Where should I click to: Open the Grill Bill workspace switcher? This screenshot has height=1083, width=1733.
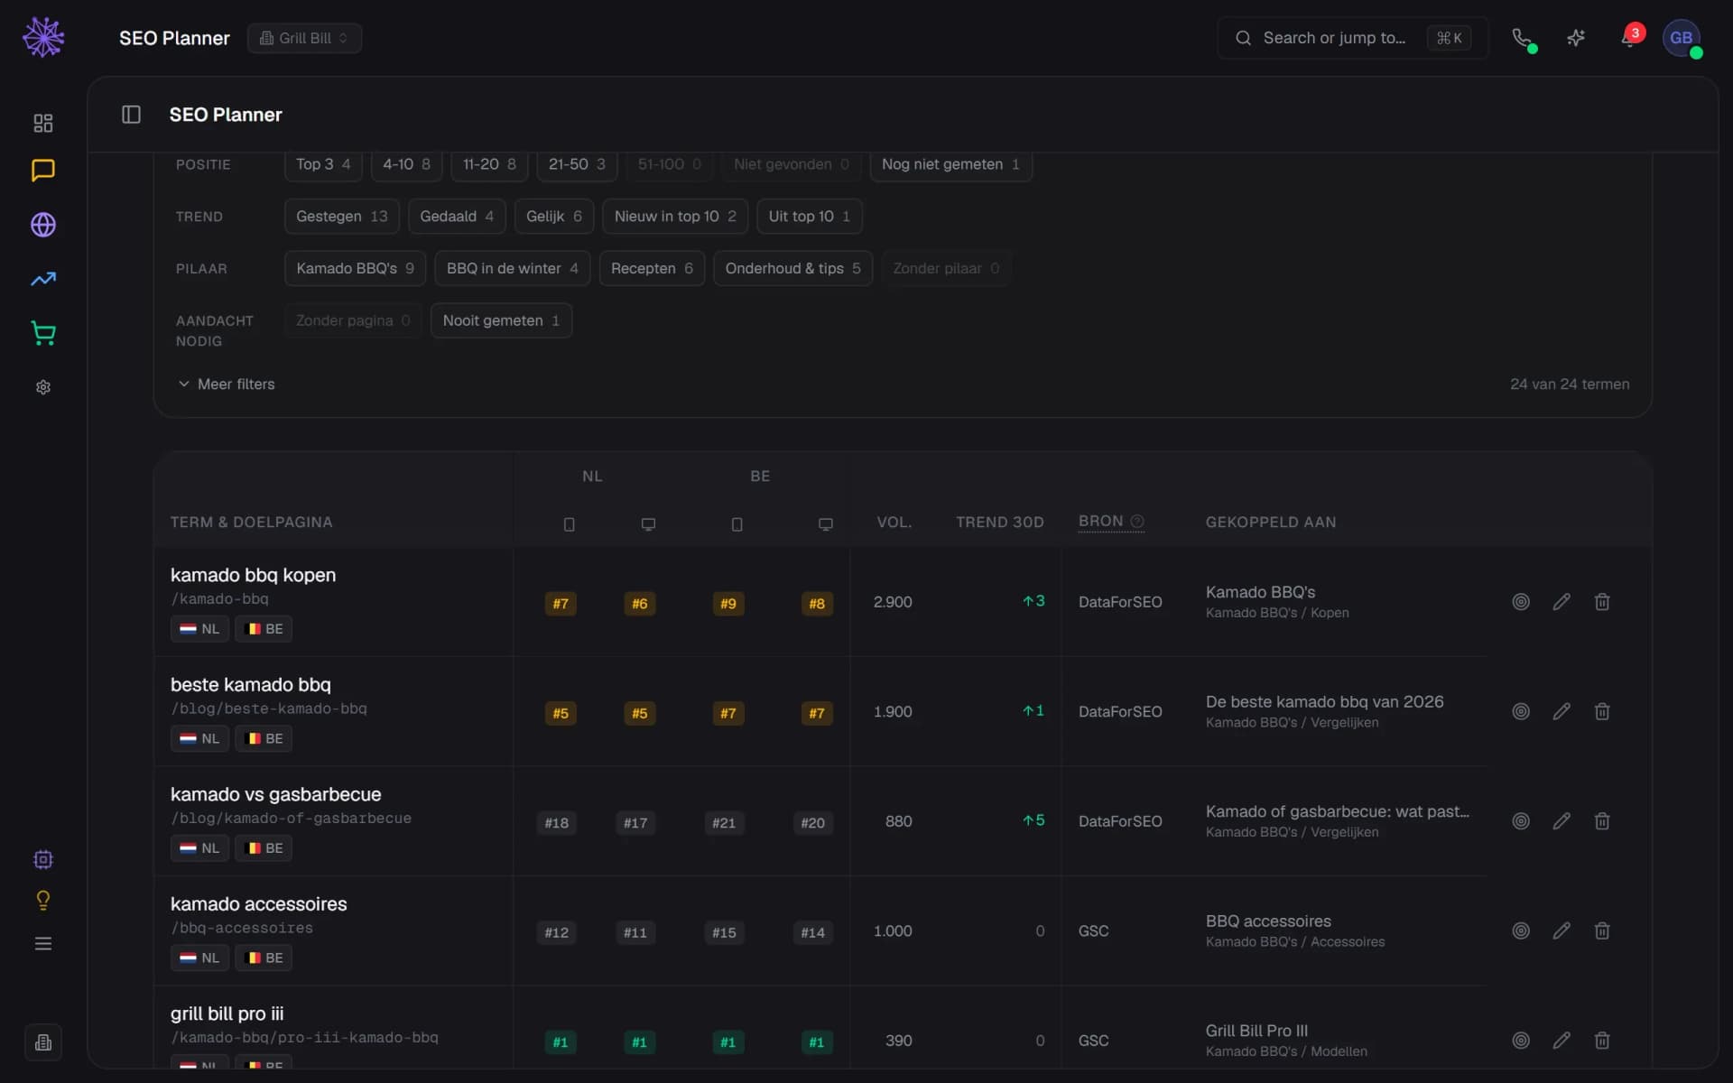(304, 38)
